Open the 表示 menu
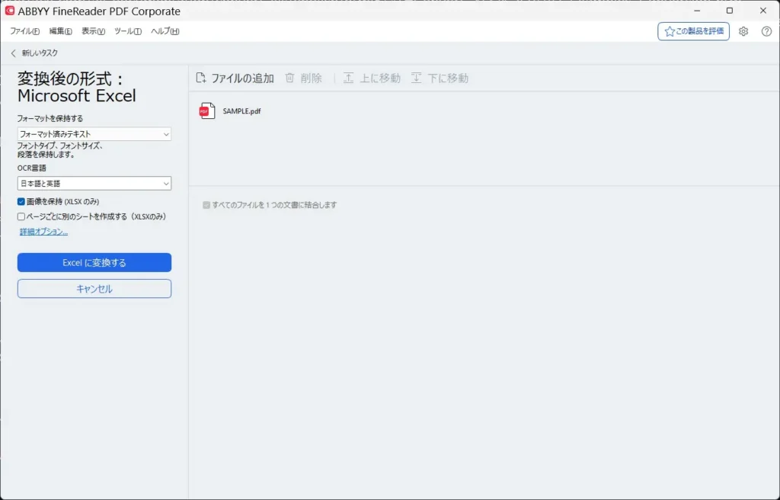Viewport: 780px width, 500px height. tap(93, 31)
